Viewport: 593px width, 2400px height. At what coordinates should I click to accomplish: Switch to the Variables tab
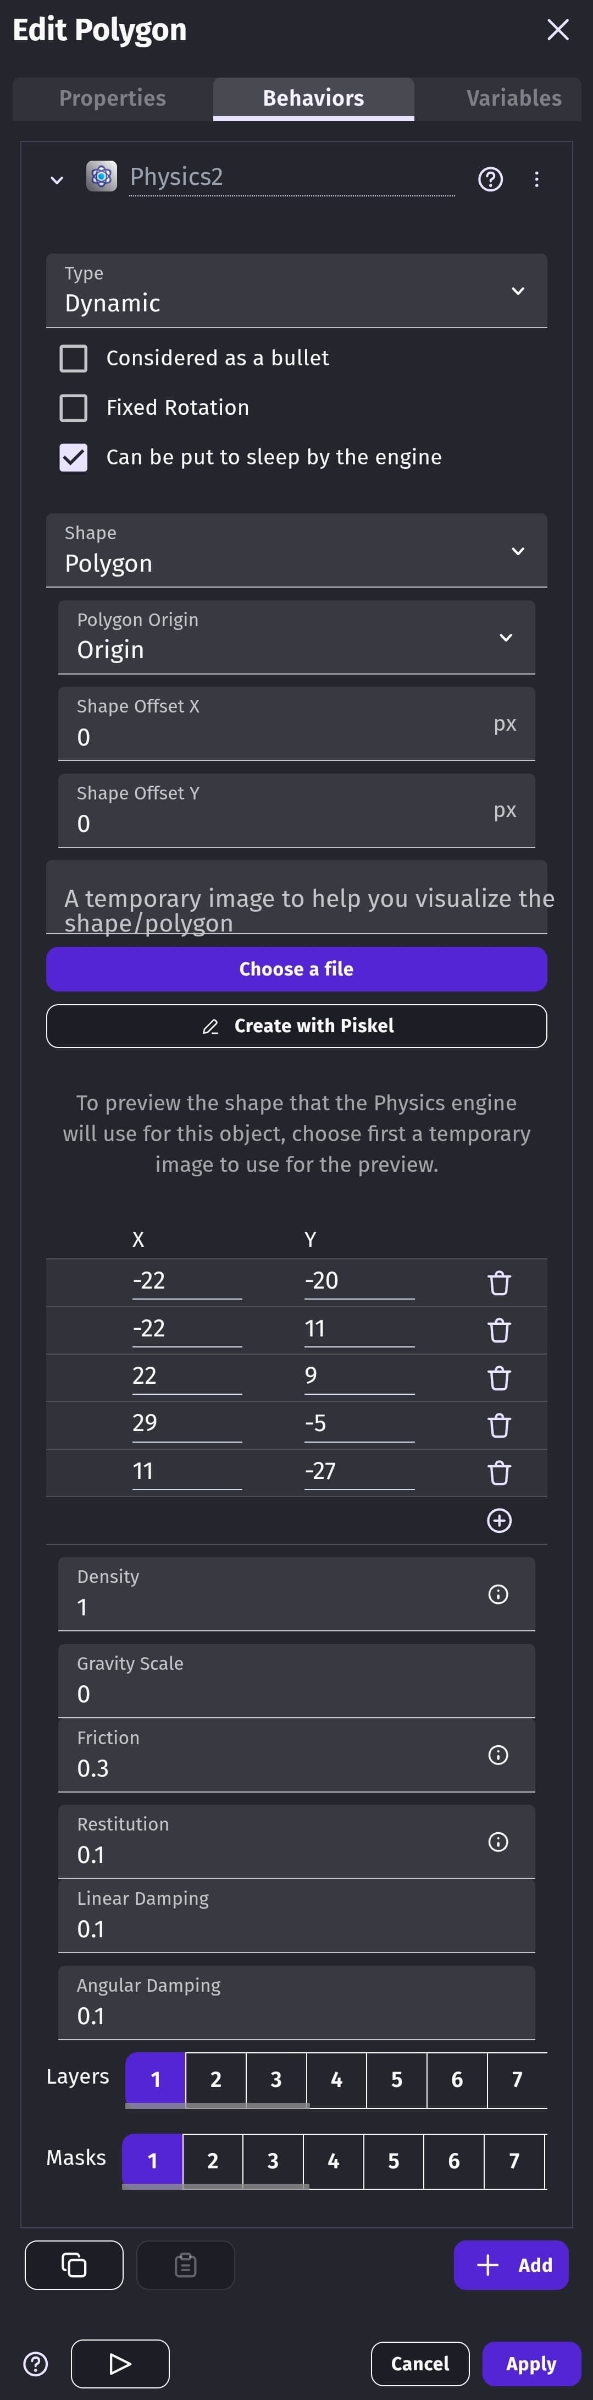(514, 98)
